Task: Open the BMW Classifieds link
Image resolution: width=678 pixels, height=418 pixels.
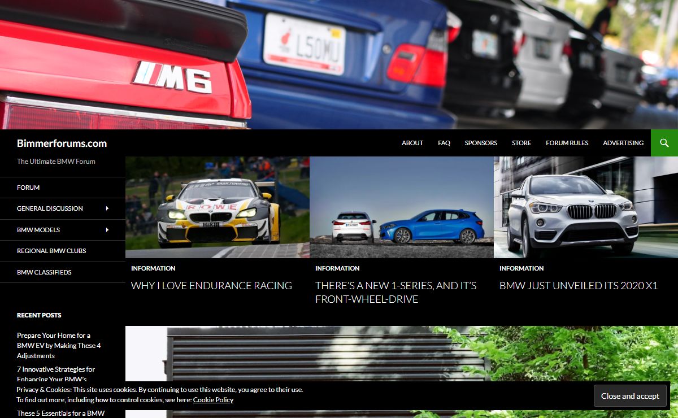Action: [44, 272]
